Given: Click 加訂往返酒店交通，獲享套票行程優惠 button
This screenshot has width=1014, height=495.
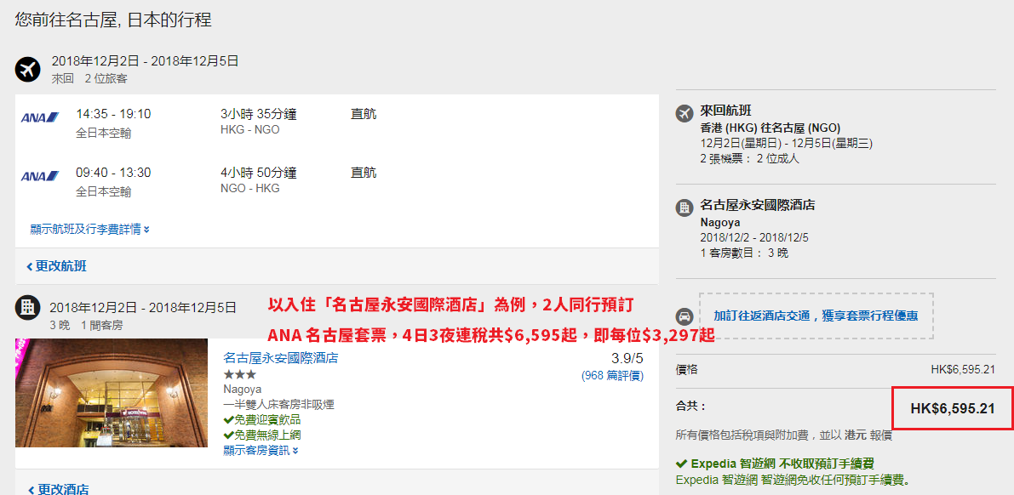Looking at the screenshot, I should click(816, 316).
